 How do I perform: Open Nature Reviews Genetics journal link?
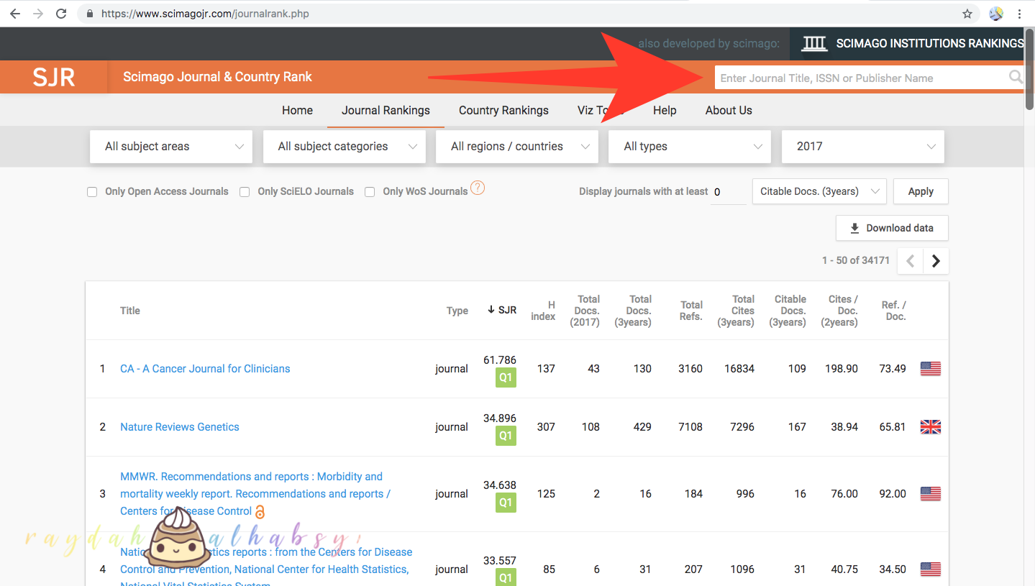(180, 427)
